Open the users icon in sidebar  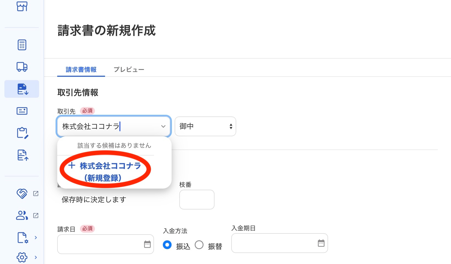tap(22, 215)
